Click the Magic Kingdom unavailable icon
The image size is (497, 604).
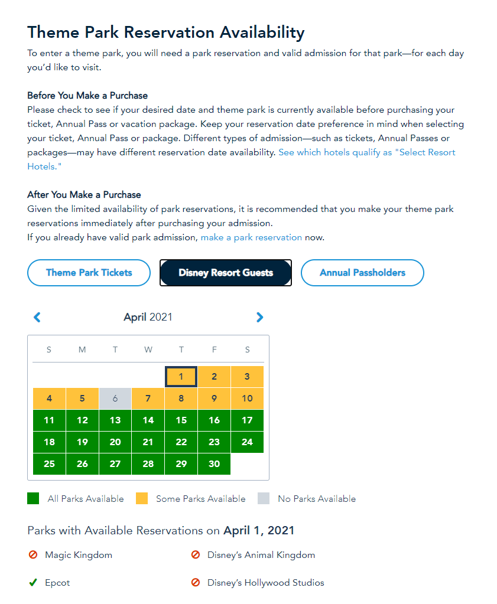pos(33,555)
